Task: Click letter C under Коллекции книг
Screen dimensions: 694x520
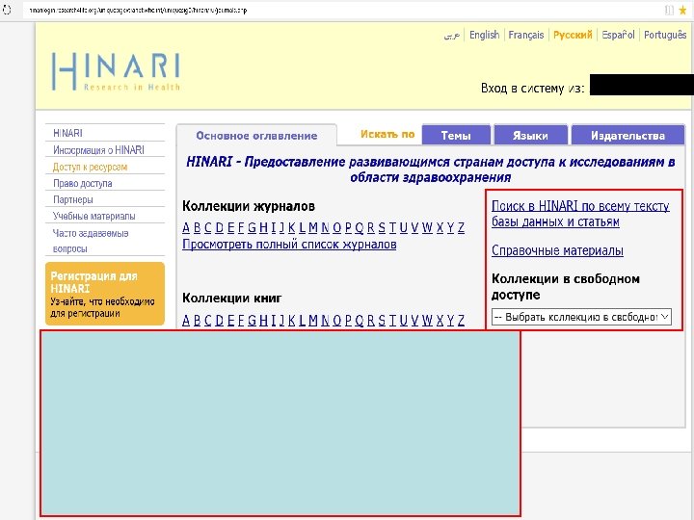Action: [x=207, y=320]
